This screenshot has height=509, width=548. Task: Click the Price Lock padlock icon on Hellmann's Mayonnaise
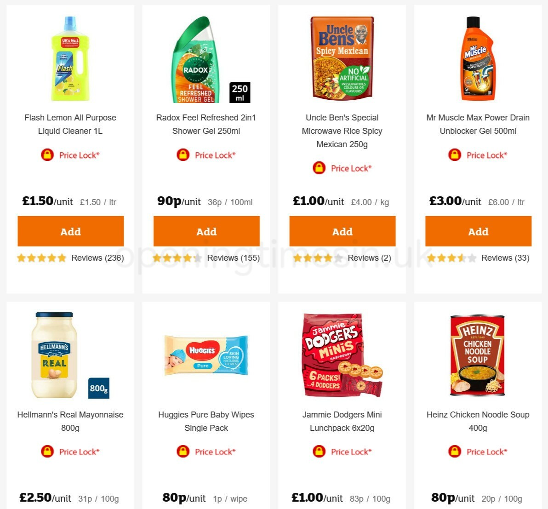click(48, 452)
